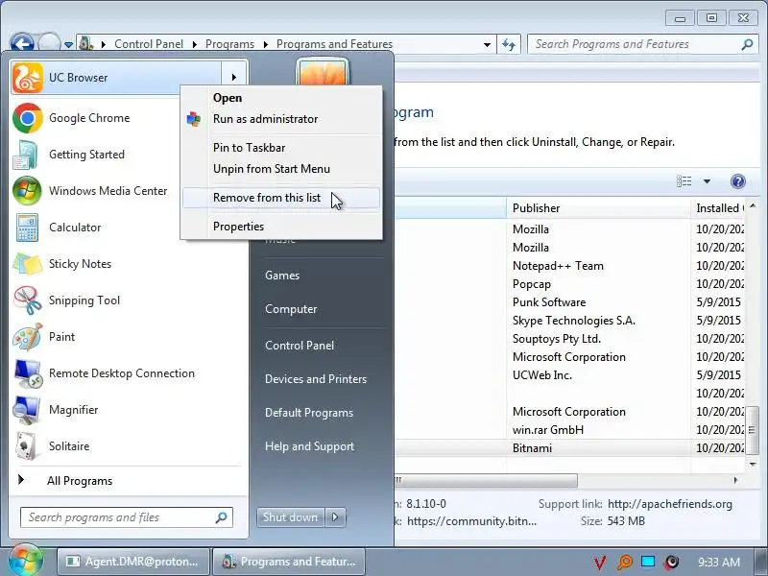Click the horizontal scrollbar thumb in program list
The image size is (768, 576).
(486, 481)
